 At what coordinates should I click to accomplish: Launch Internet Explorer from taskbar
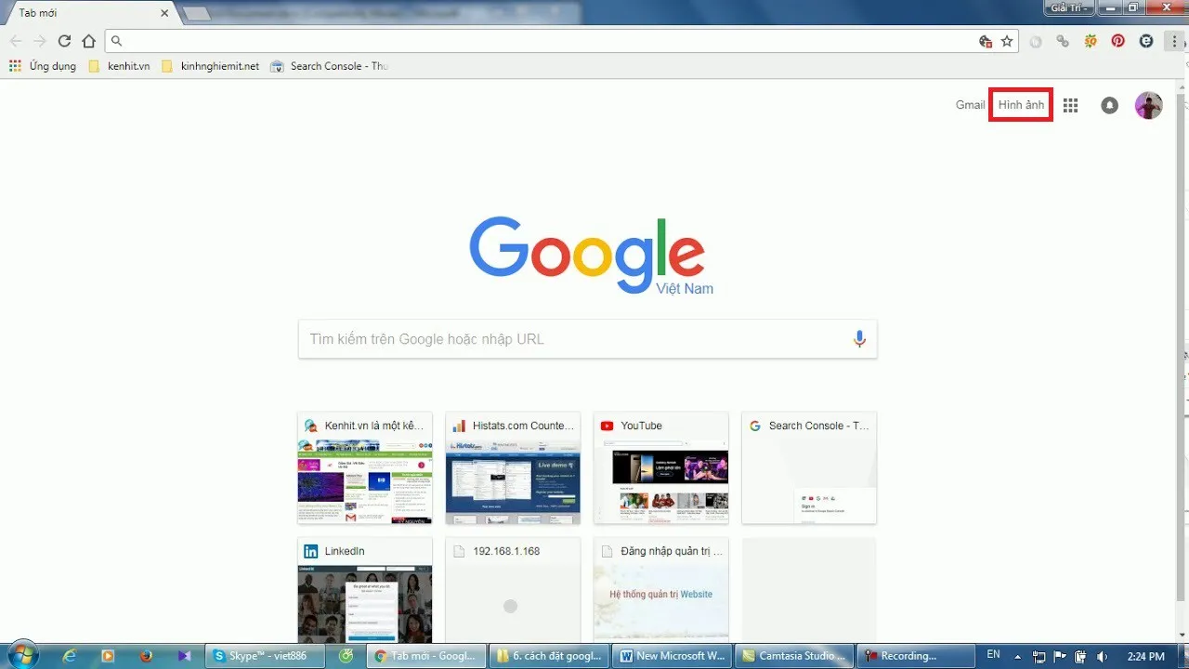(70, 656)
